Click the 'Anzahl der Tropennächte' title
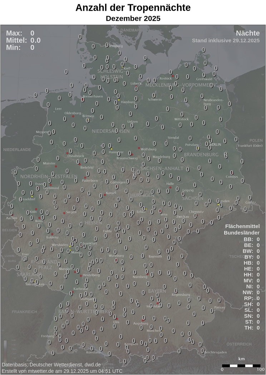 coord(133,8)
